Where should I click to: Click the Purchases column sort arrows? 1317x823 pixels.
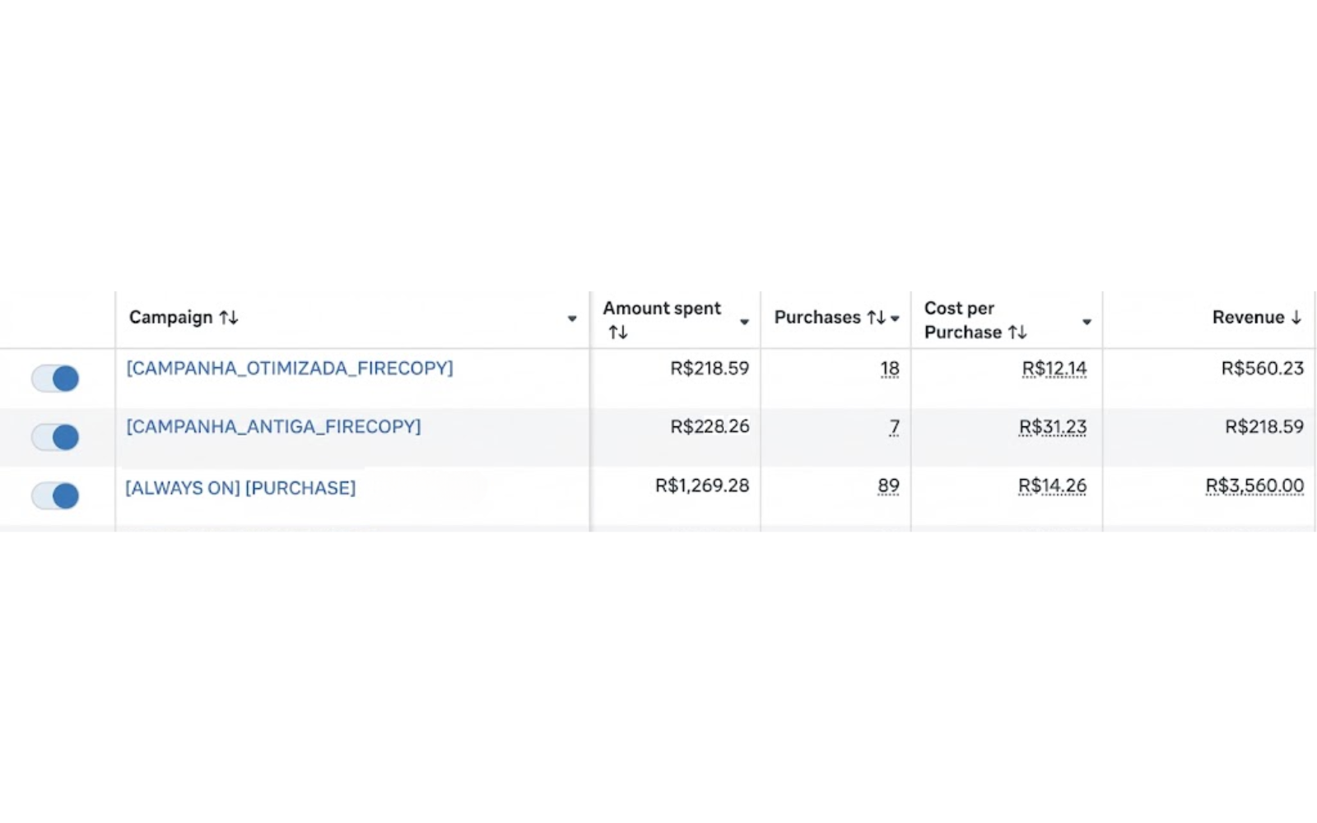(x=876, y=318)
